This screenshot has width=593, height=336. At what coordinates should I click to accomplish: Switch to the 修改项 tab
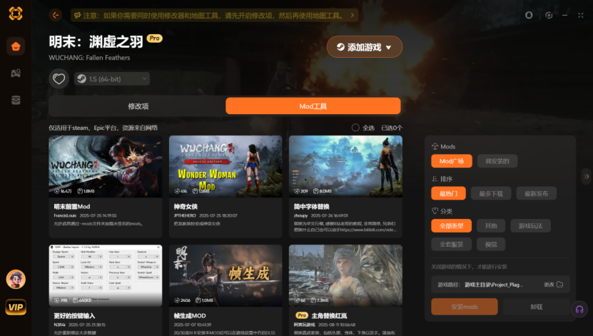(x=138, y=106)
